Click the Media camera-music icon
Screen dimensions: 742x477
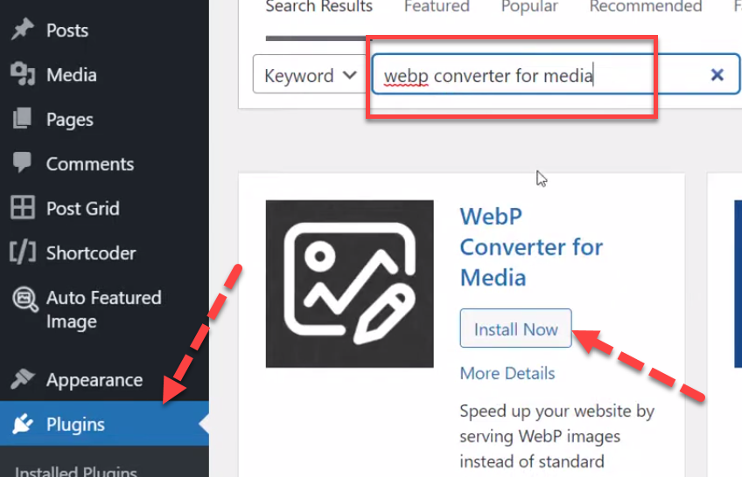click(x=22, y=74)
